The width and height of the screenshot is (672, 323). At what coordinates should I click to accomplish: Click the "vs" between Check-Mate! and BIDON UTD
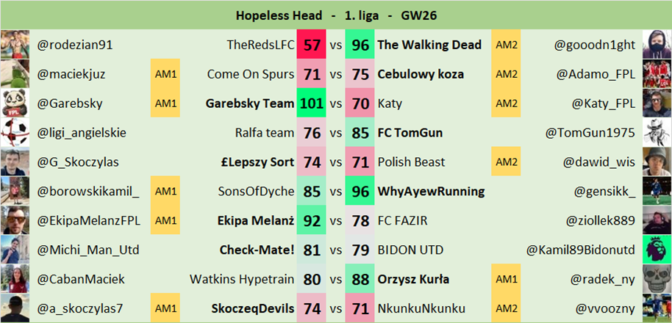[336, 250]
